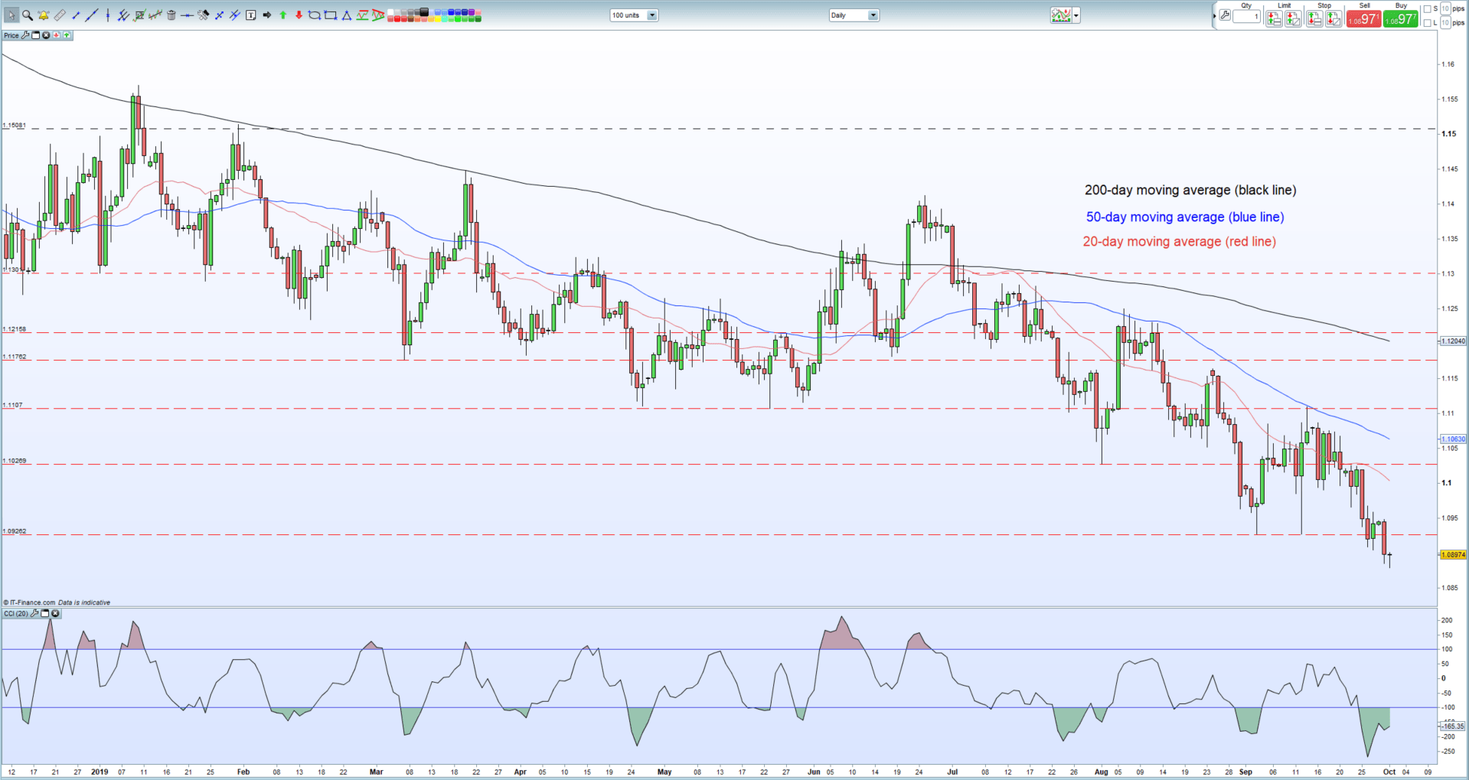1469x780 pixels.
Task: Open the Daily timeframe dropdown
Action: (854, 15)
